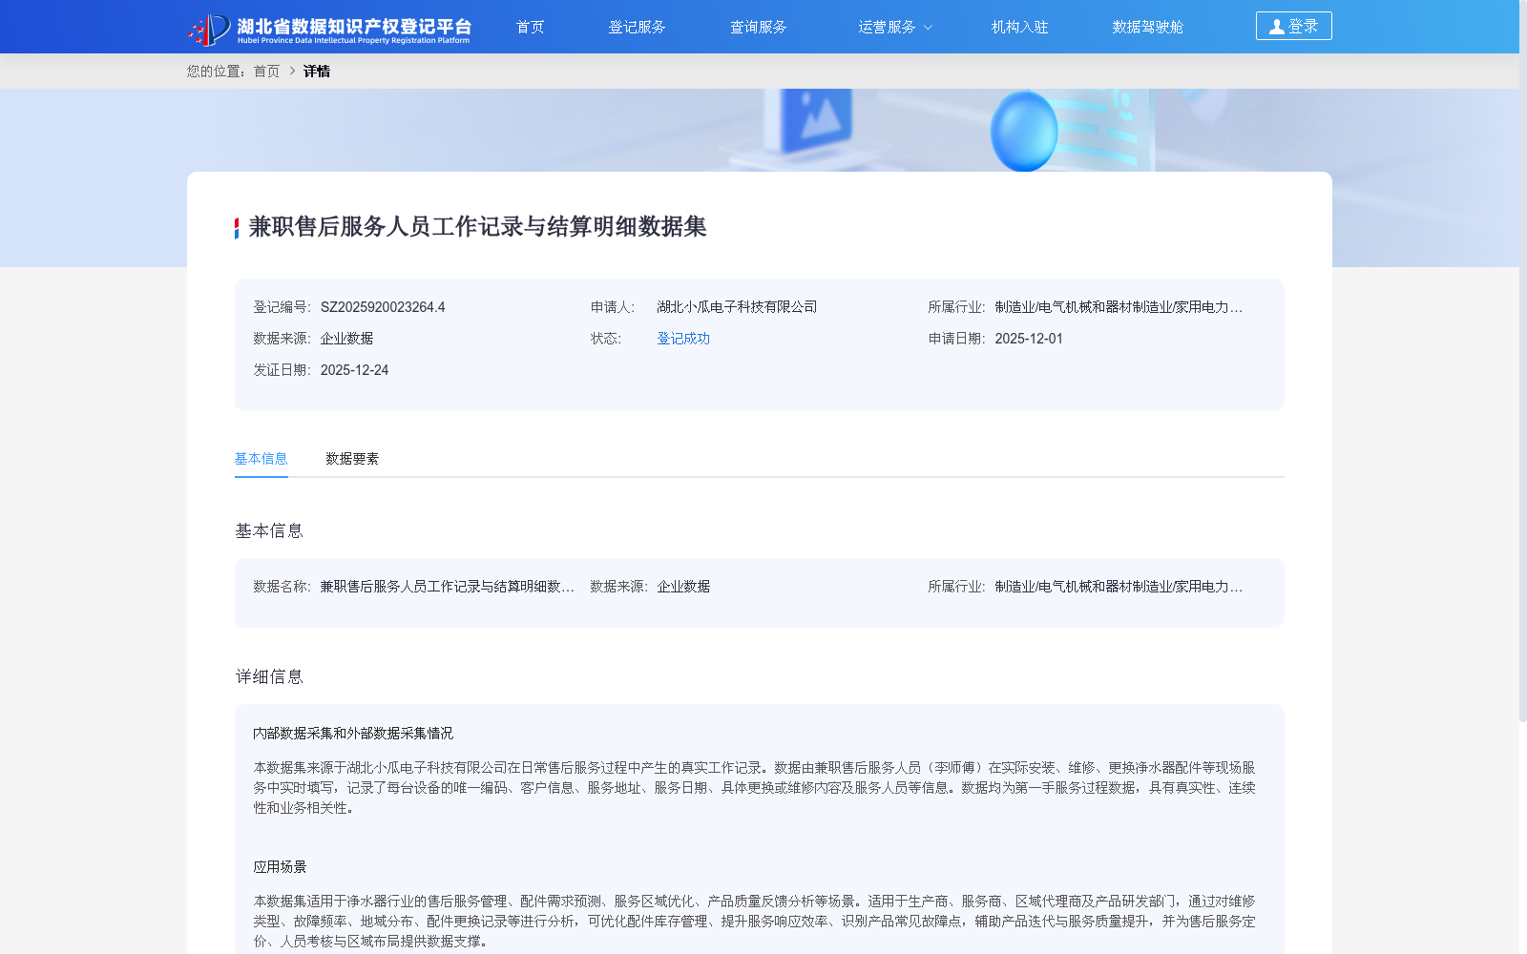The height and width of the screenshot is (954, 1527).
Task: Click the dataset title heading
Action: (x=477, y=227)
